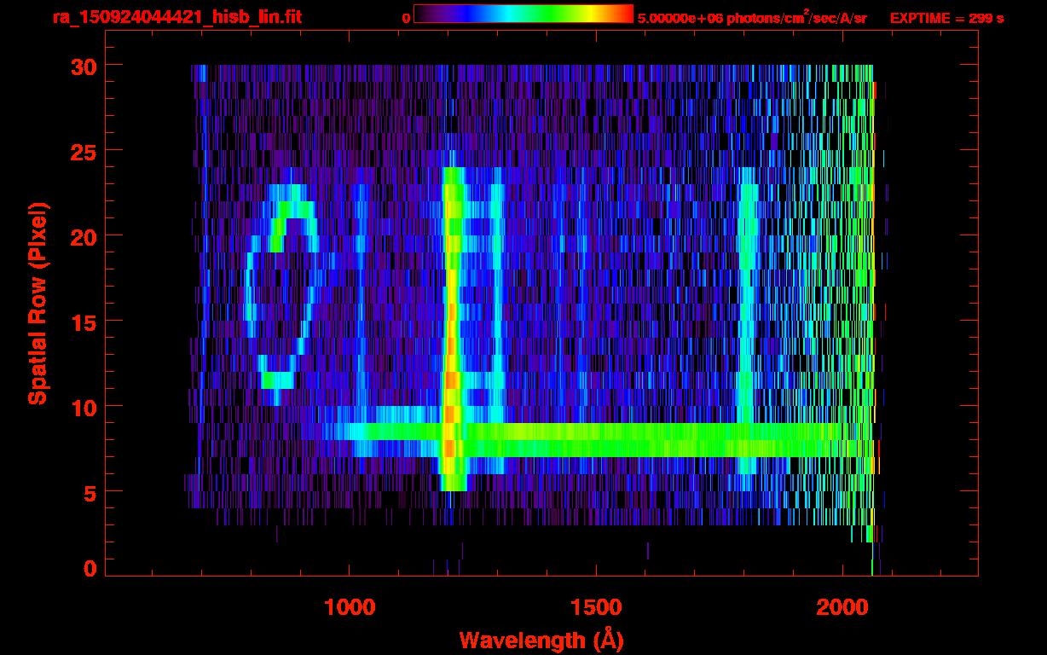Click the vertical cyan emission line near 1800 Å

747,324
